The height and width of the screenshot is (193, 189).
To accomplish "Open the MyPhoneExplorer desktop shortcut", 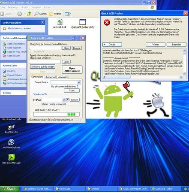I will click(11, 142).
